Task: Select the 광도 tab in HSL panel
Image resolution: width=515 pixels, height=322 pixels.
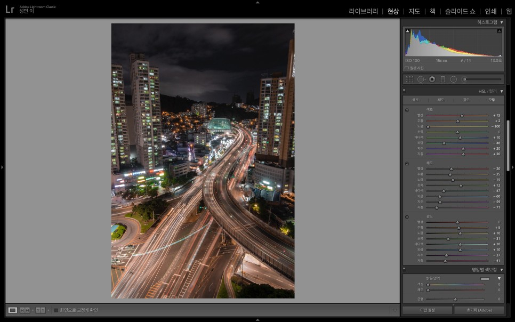Action: [x=466, y=100]
